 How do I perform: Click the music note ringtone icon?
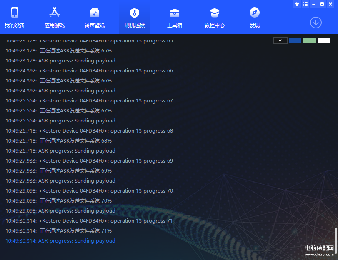click(x=95, y=12)
